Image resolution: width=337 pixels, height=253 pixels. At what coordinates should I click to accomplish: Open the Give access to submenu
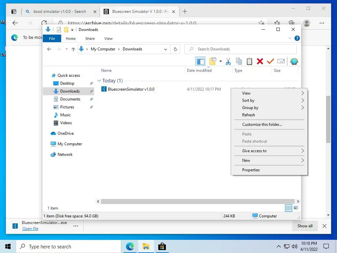tap(269, 151)
